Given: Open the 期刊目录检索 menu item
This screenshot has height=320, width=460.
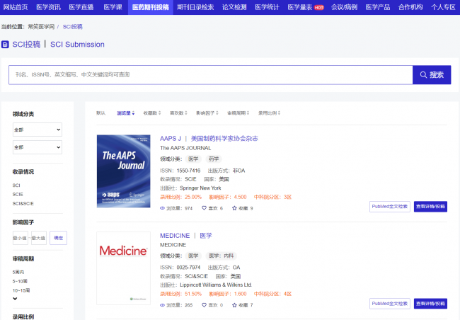Looking at the screenshot, I should click(195, 7).
